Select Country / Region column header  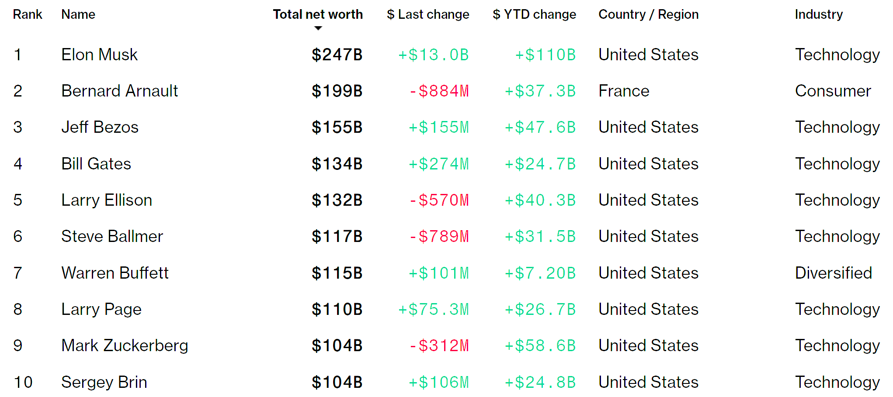coord(649,14)
